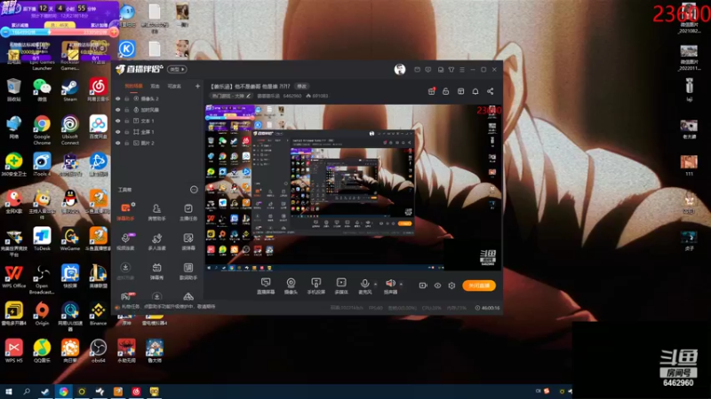Toggle visibility of 全屏 1 source

[x=118, y=131]
